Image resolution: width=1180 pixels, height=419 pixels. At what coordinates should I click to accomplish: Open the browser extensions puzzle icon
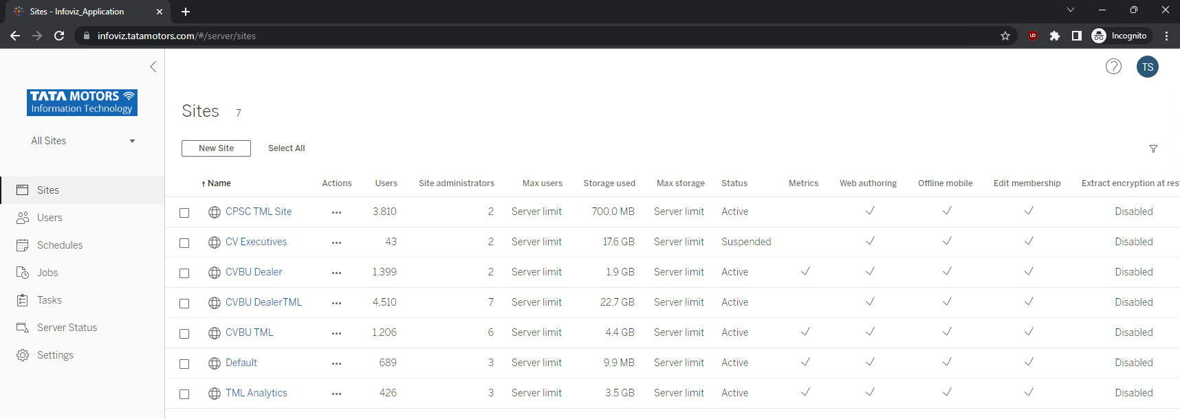point(1054,36)
